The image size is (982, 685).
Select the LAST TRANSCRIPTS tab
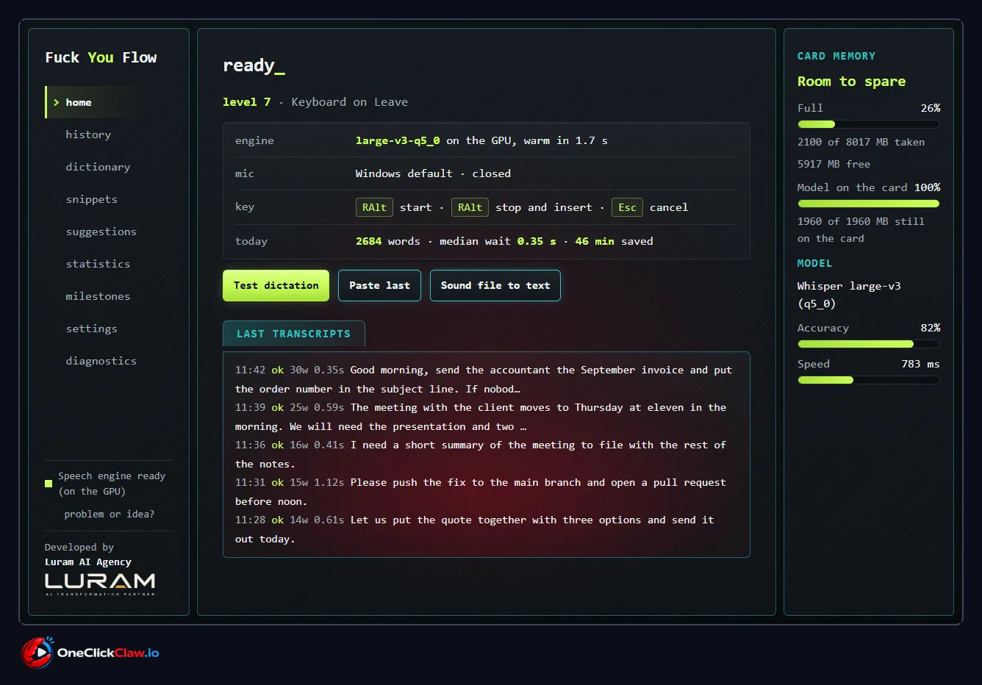293,334
